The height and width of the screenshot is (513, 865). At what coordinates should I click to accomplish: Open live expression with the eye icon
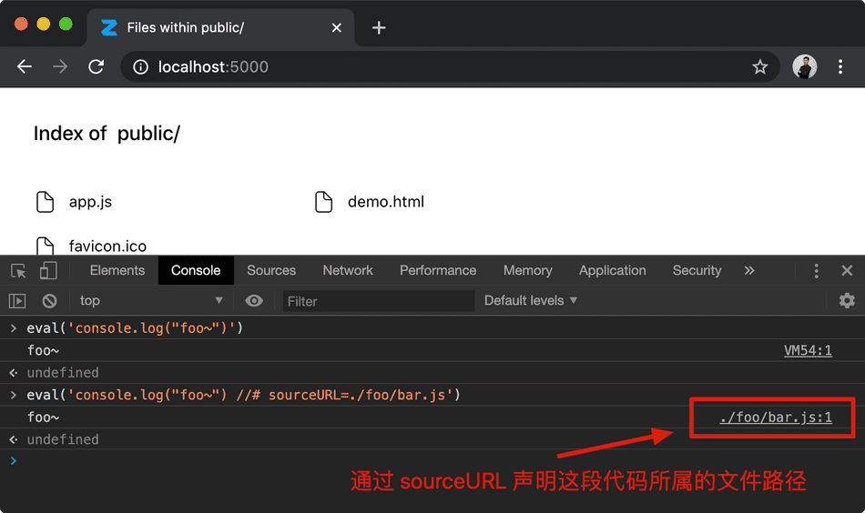254,301
